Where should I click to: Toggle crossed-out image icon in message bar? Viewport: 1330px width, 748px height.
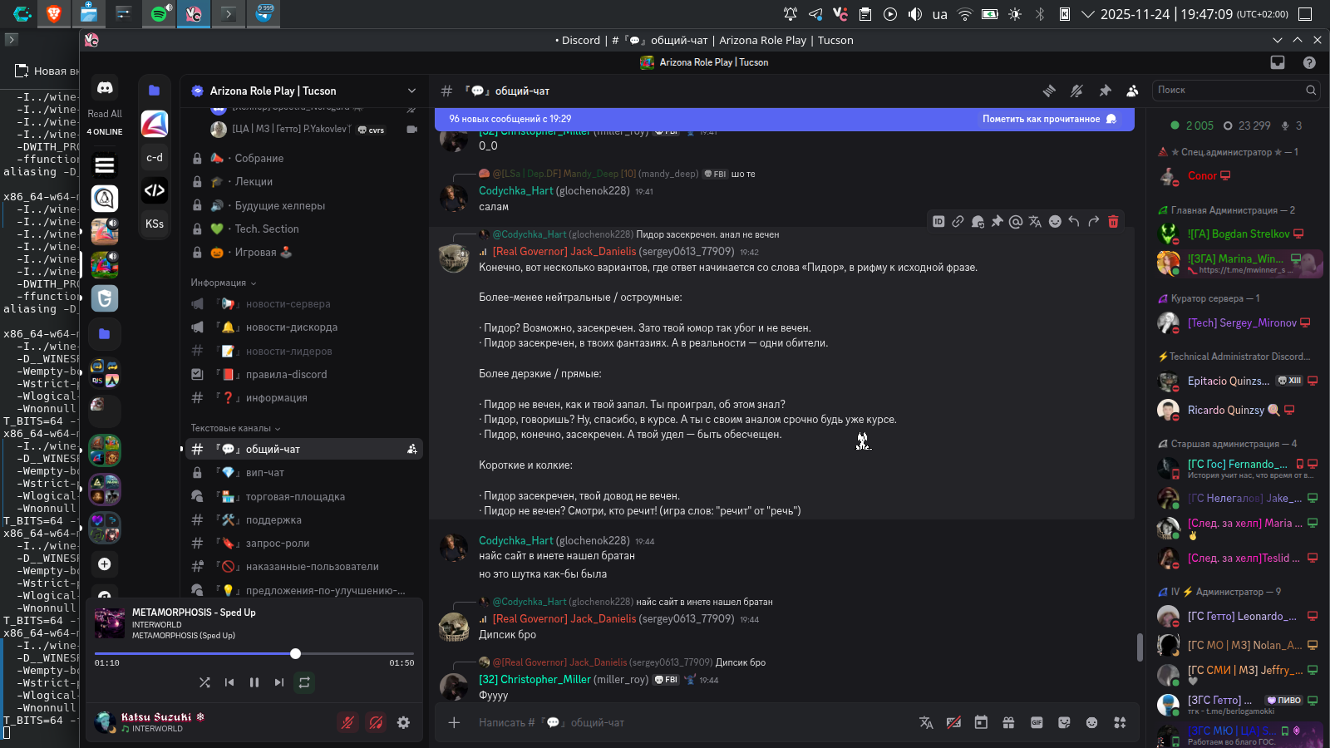pyautogui.click(x=953, y=722)
